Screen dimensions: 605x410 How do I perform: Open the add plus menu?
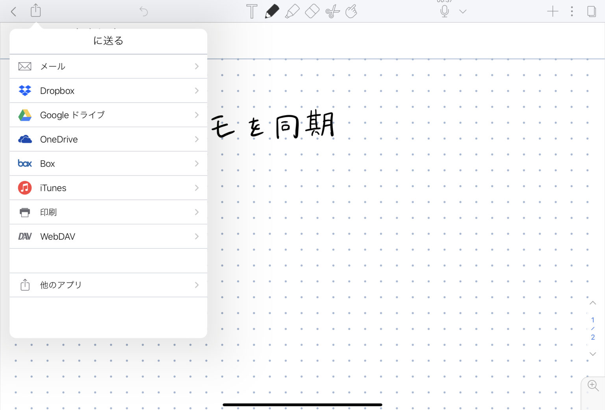pos(553,11)
